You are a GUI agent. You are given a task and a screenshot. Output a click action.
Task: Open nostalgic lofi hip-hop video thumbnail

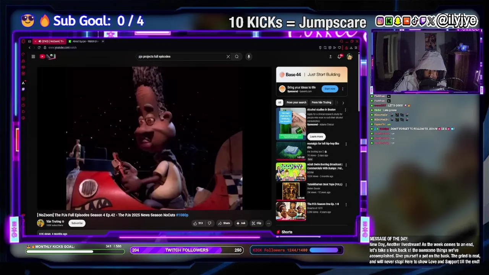point(291,150)
